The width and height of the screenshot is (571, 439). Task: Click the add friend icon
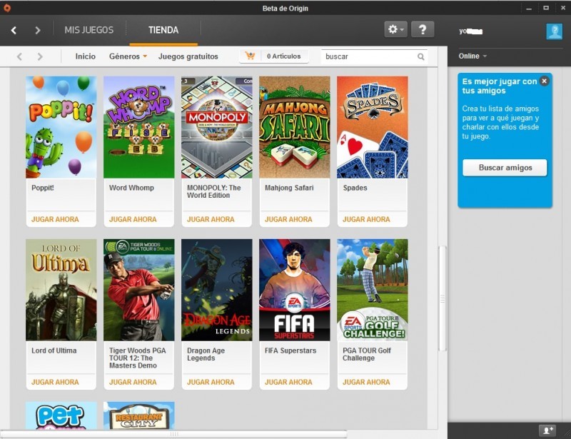[548, 430]
